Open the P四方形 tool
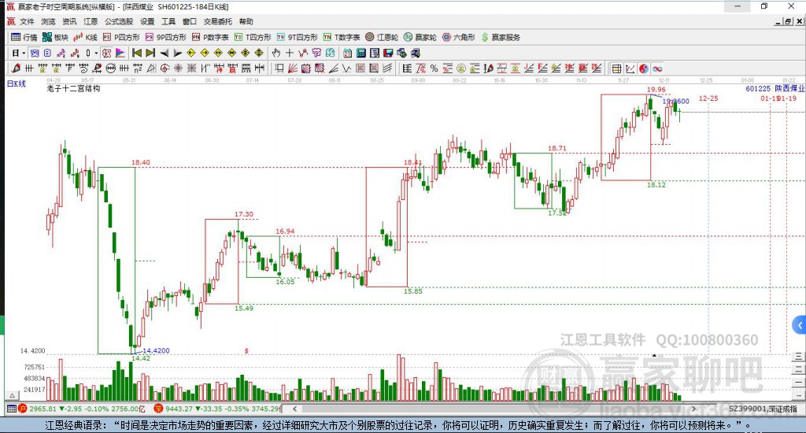The image size is (806, 433). 121,37
